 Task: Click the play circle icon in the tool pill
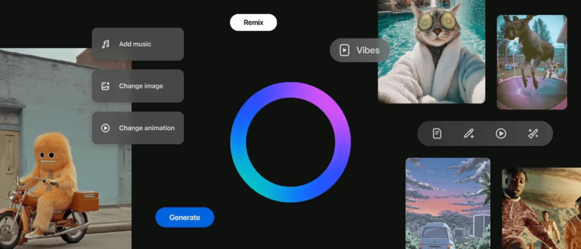tap(501, 134)
